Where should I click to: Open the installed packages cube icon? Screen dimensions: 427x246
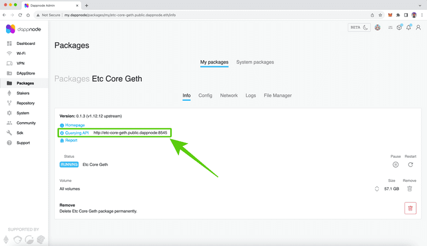(399, 28)
